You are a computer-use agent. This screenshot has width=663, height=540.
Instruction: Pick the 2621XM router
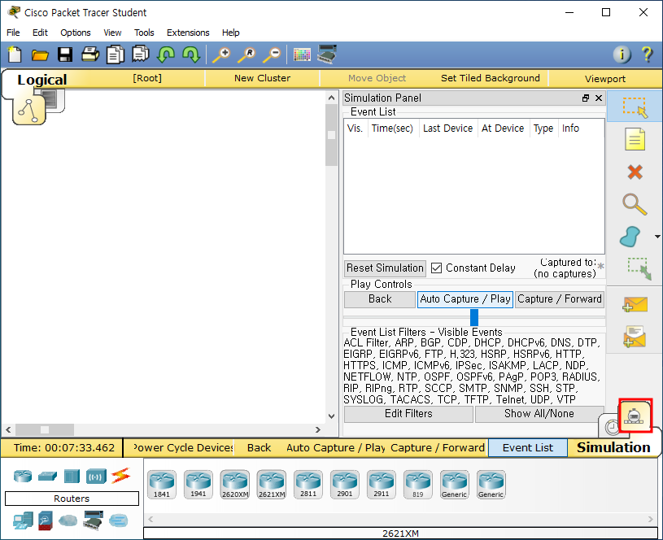click(x=272, y=485)
